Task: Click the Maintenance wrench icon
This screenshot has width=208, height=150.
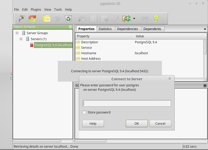Action: (115, 19)
